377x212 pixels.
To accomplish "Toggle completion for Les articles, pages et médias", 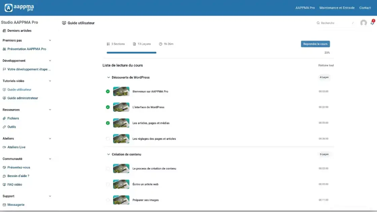I will (108, 123).
